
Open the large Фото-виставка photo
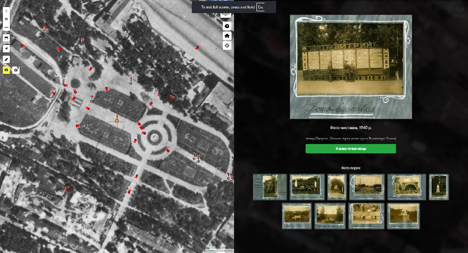pyautogui.click(x=351, y=67)
